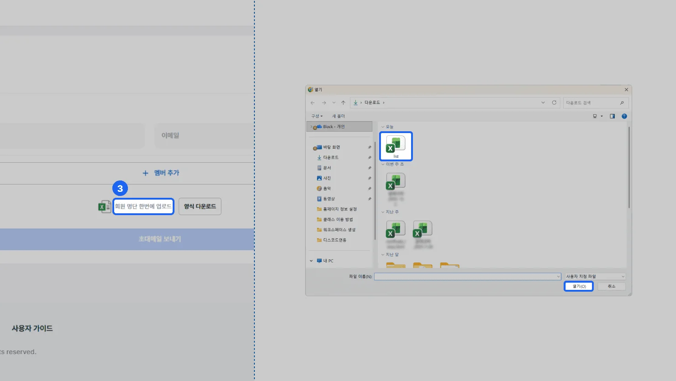Open the 사용자 지정 파일 file type dropdown
676x381 pixels.
click(x=595, y=277)
